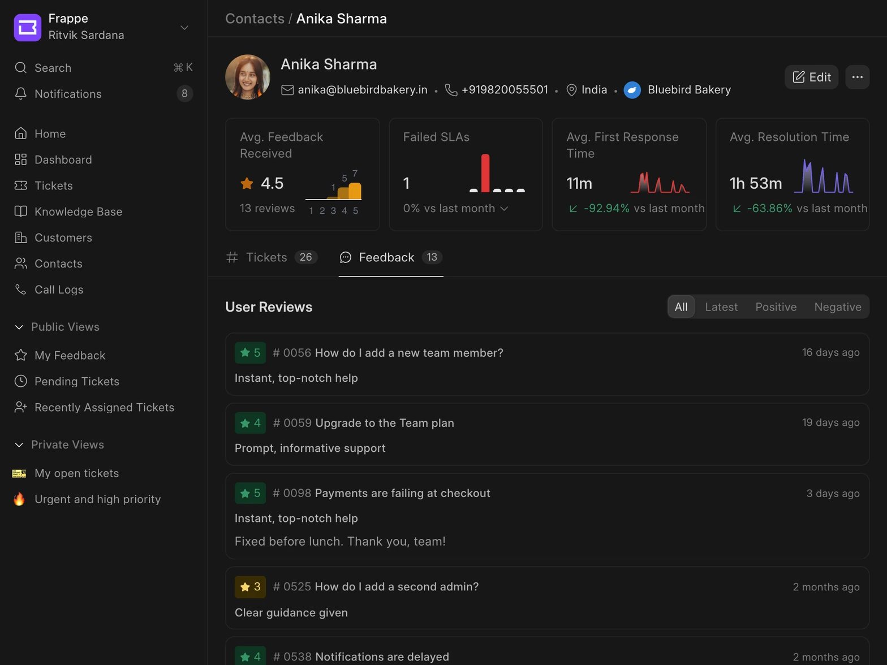Click the Contacts people icon

click(21, 264)
